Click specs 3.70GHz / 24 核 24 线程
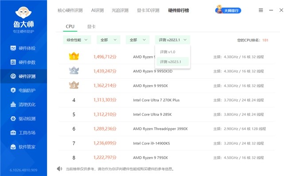This screenshot has height=176, width=288. 244,100
